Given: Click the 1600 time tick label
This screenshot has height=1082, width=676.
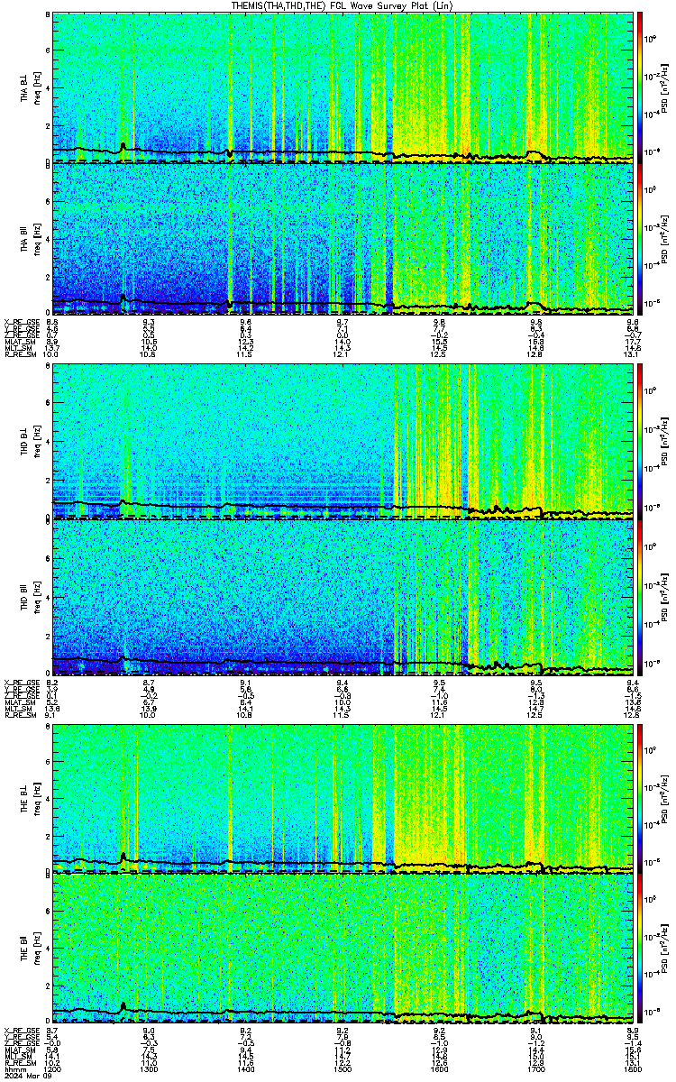Looking at the screenshot, I should pos(440,1069).
